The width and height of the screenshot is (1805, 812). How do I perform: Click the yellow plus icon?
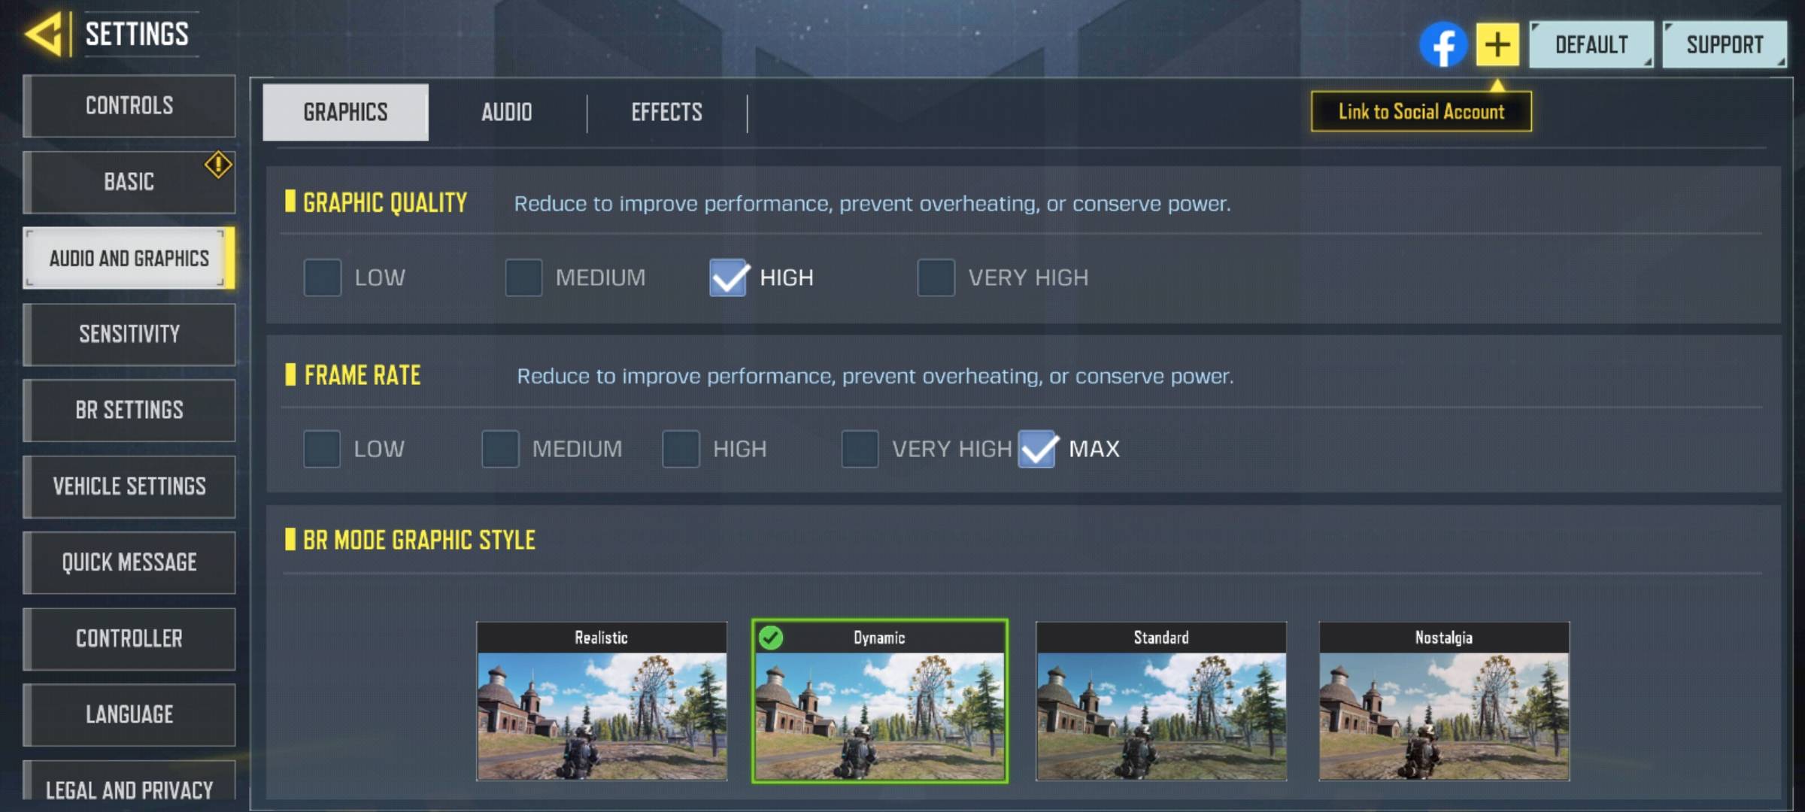pos(1497,44)
